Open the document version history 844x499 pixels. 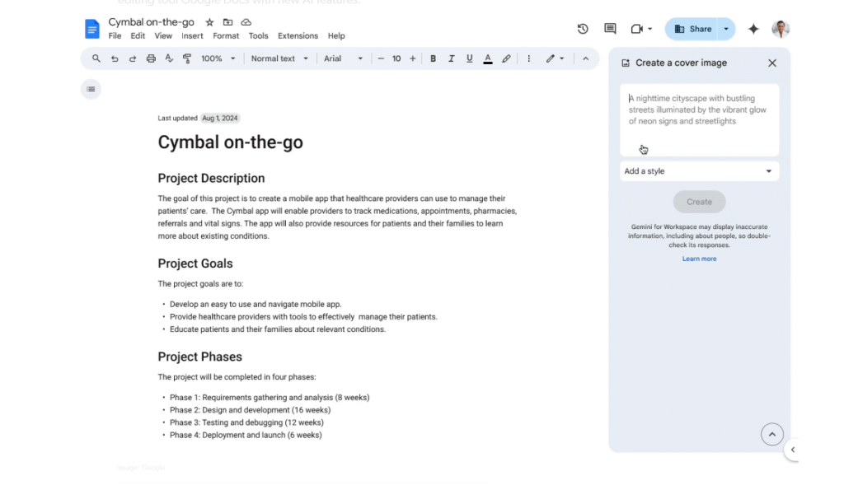point(583,28)
